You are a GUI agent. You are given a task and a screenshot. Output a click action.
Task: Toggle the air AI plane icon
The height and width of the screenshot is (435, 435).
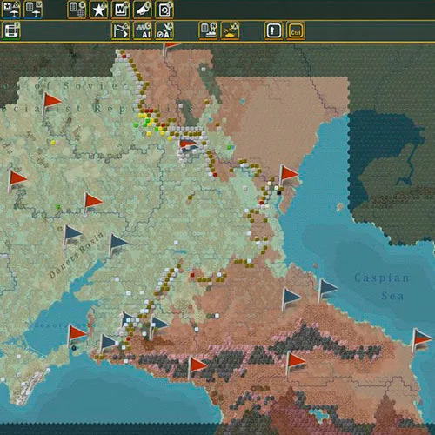click(164, 30)
